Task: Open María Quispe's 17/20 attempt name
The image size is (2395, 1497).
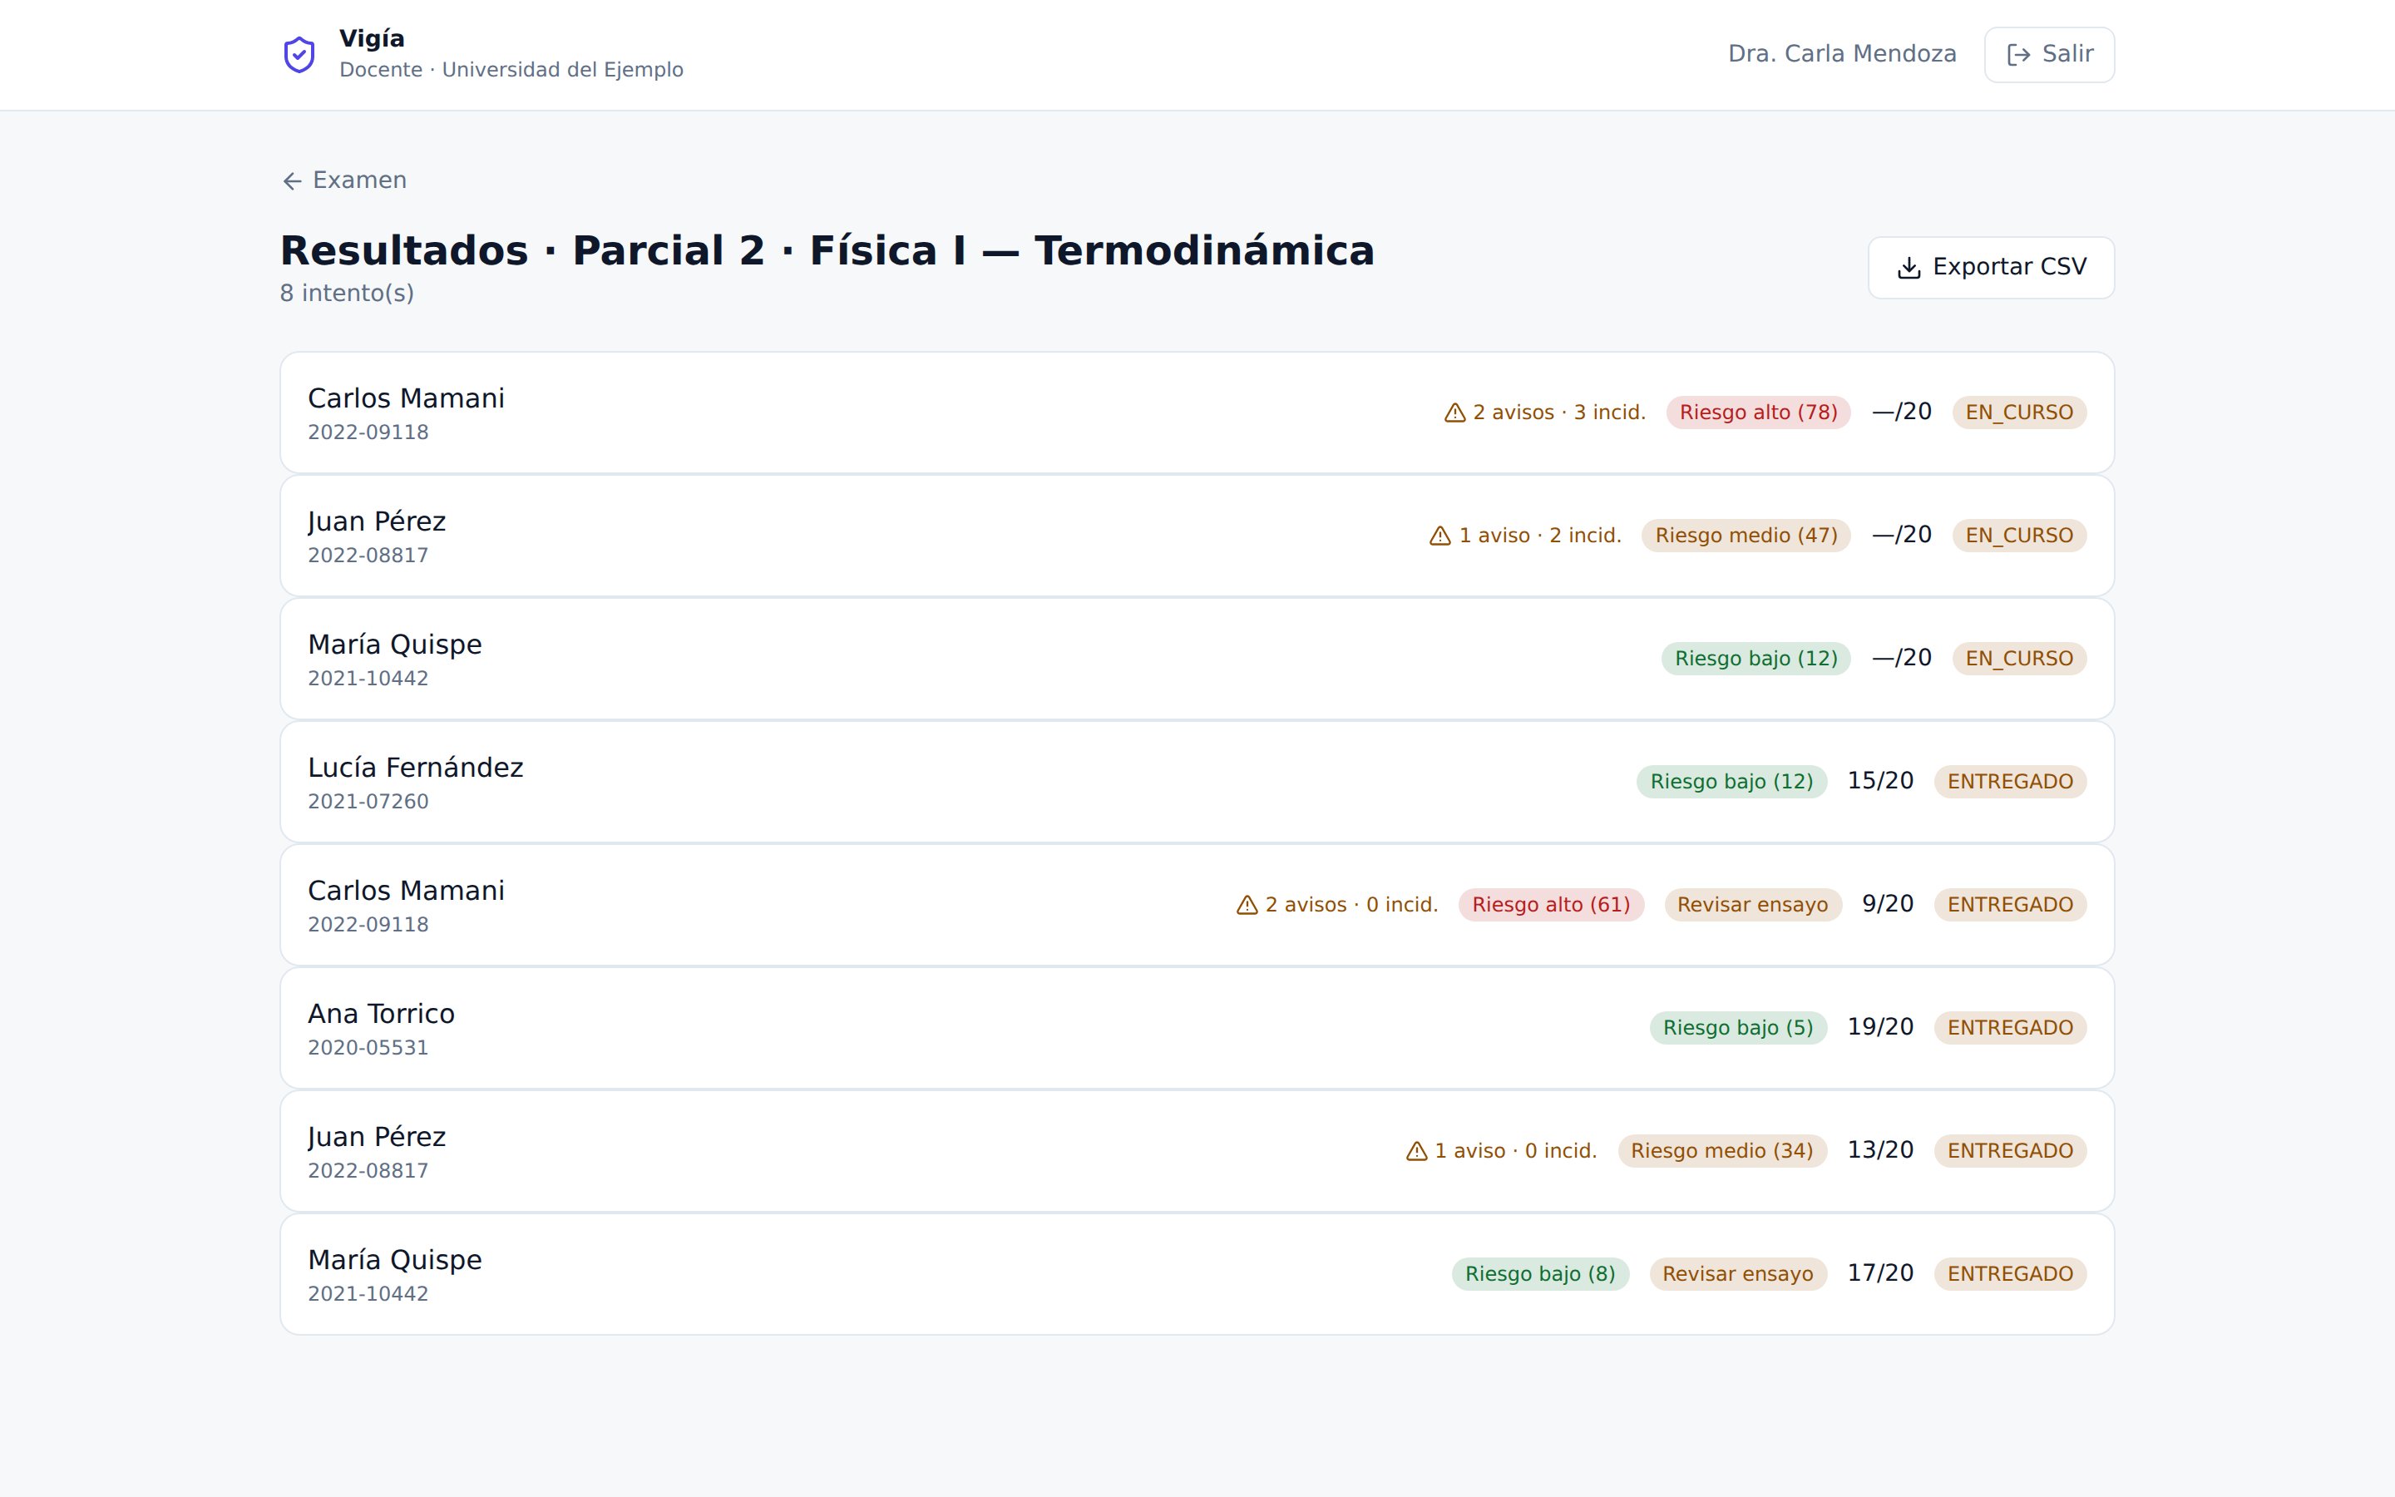Action: pos(395,1260)
